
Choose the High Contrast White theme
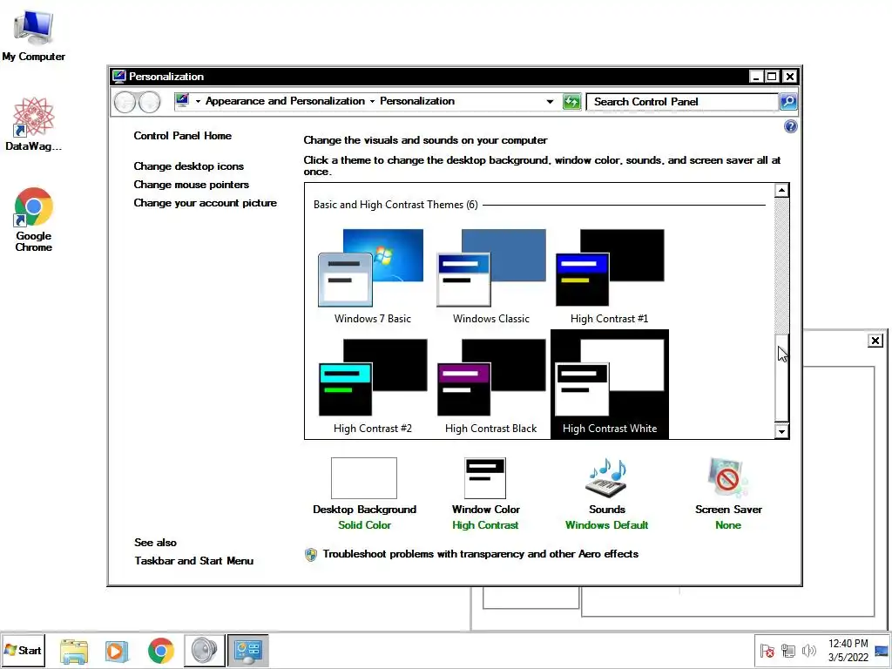click(609, 385)
